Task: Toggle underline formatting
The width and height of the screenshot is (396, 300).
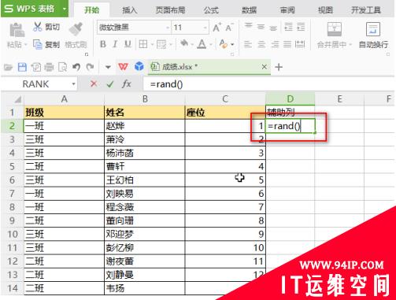Action: (x=128, y=44)
